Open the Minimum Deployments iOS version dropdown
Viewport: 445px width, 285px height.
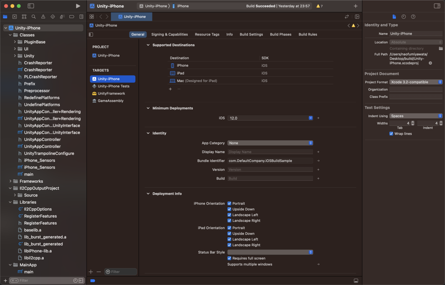(310, 118)
